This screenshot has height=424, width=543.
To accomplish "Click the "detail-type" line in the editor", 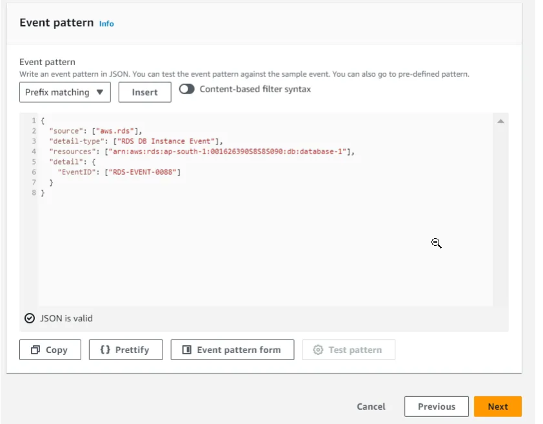I will (x=135, y=141).
